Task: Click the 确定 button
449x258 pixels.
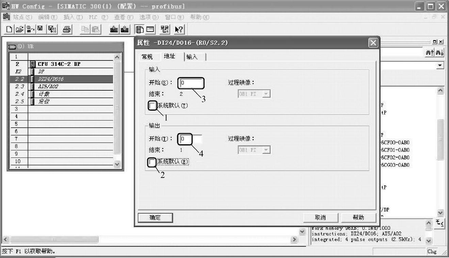Action: (x=155, y=218)
